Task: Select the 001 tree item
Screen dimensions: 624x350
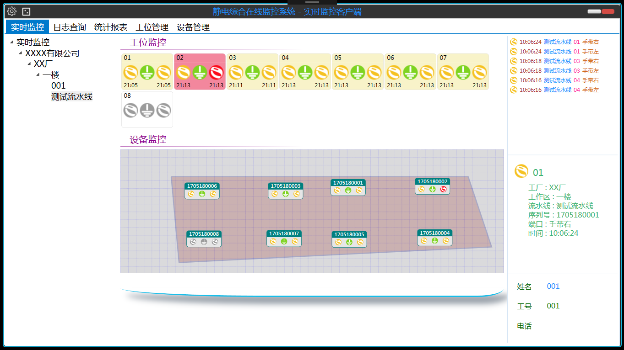Action: [59, 86]
